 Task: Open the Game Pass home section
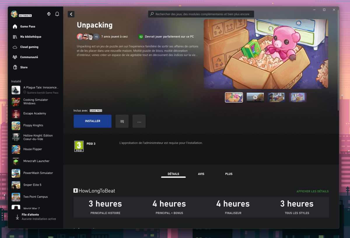click(x=28, y=26)
